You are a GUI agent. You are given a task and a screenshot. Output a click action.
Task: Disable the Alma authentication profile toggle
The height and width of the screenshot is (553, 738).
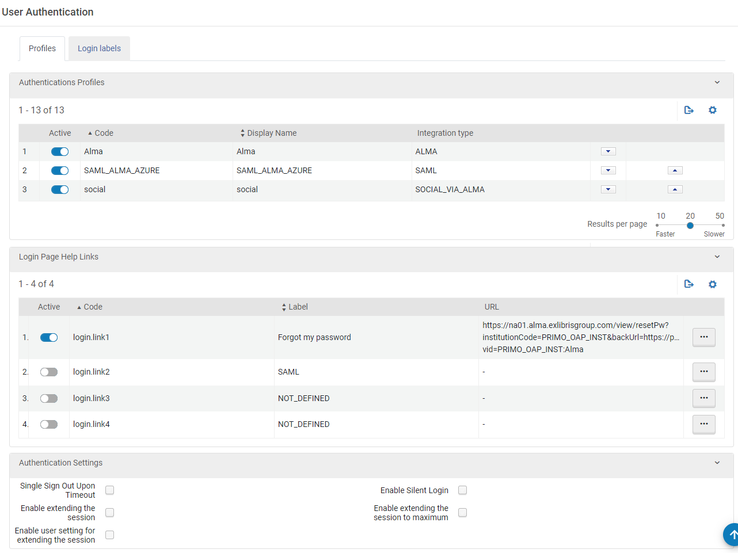tap(60, 151)
